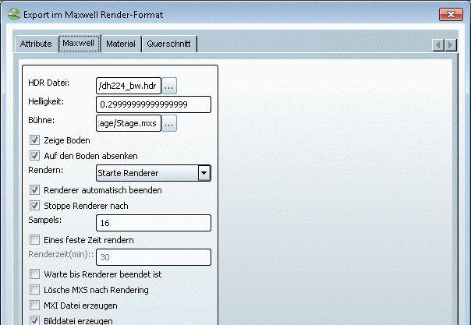Browse for an HDR Datei file
This screenshot has width=471, height=325.
click(x=169, y=86)
